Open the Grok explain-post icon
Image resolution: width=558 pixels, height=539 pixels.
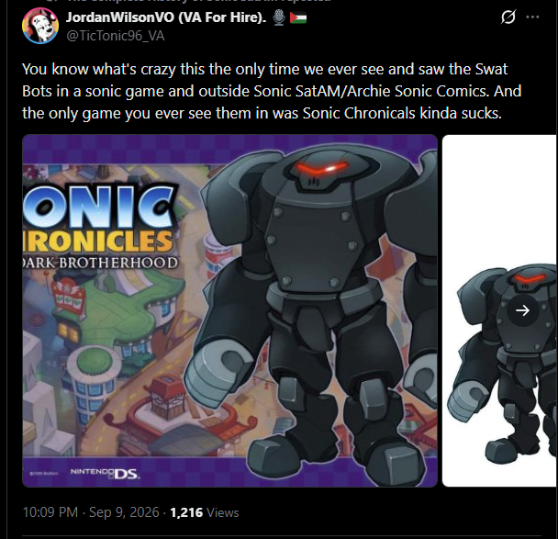coord(508,17)
